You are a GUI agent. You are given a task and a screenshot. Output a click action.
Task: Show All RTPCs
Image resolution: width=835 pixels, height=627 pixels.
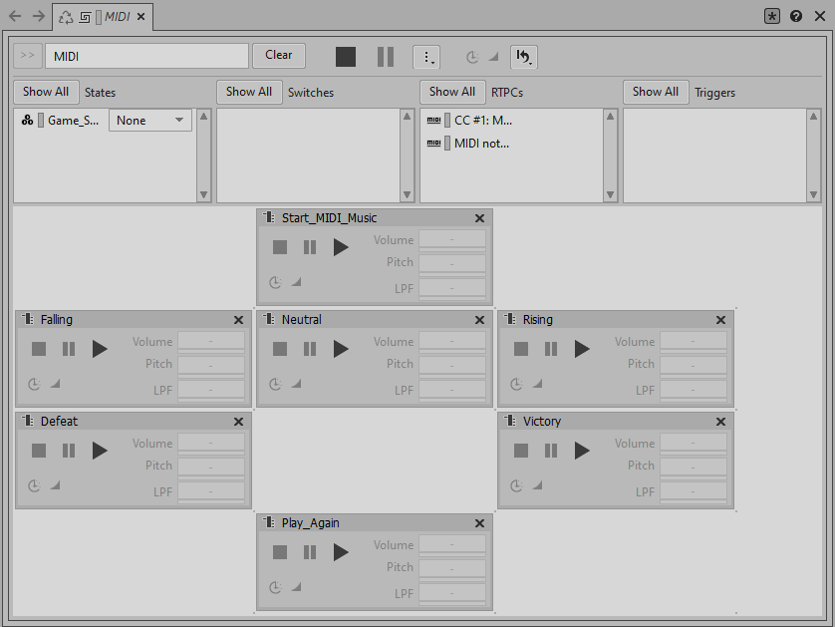click(452, 92)
